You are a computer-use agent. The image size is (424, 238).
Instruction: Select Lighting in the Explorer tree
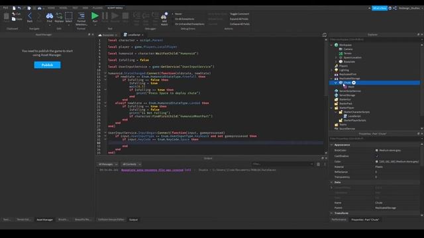click(344, 70)
